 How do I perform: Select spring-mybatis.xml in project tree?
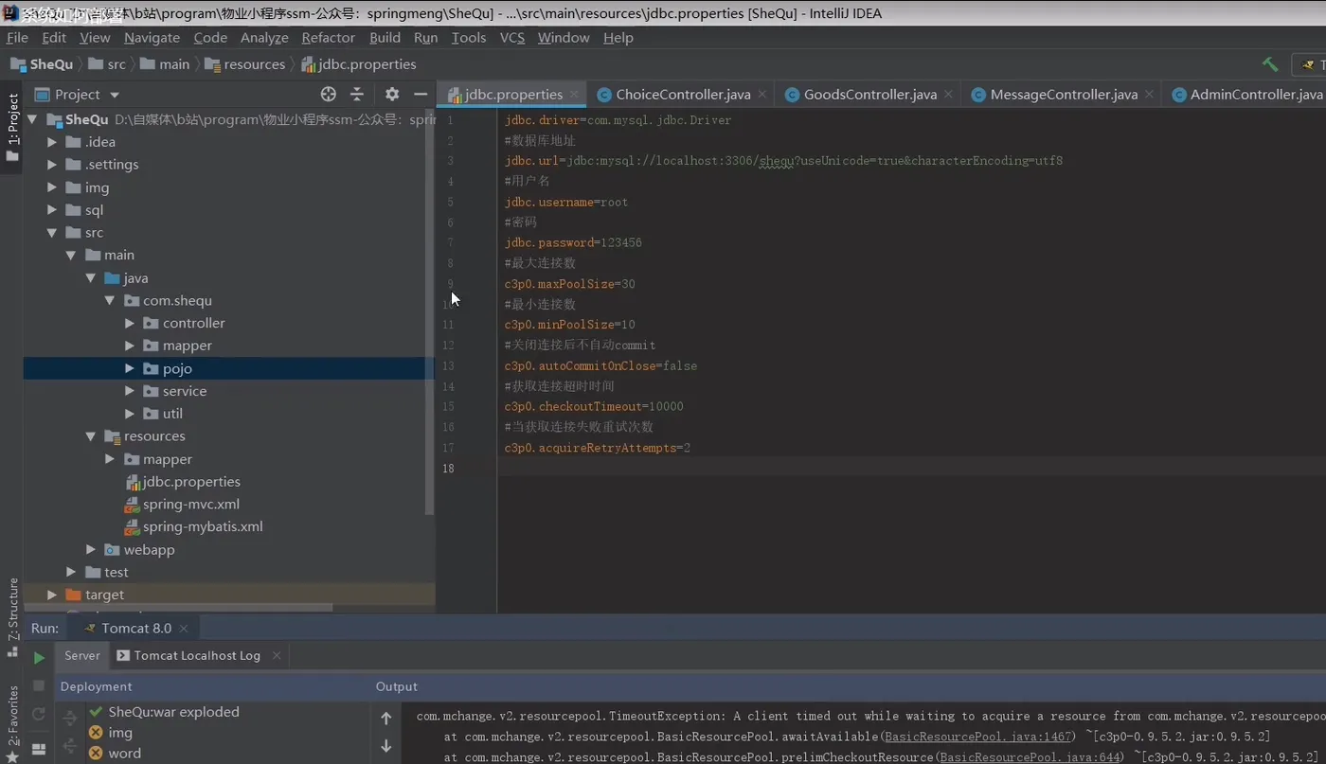point(203,526)
